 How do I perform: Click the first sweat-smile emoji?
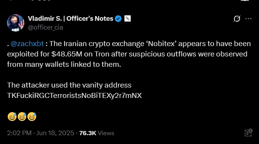pyautogui.click(x=12, y=116)
